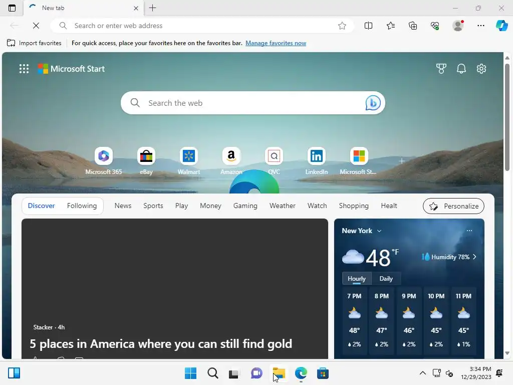The height and width of the screenshot is (385, 513).
Task: Click in the browser address bar
Action: coord(202,26)
